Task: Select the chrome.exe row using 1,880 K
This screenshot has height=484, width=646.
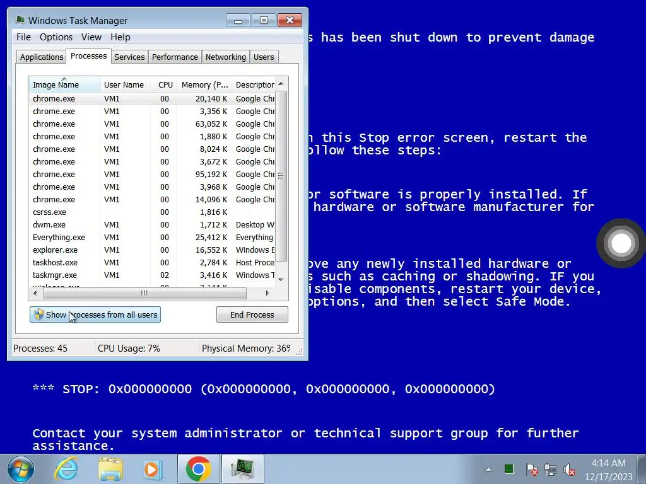Action: click(x=151, y=137)
